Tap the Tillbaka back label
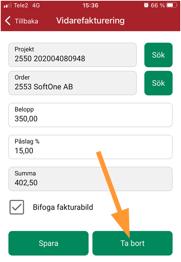Screen dimensions: 181x262 tap(26, 21)
